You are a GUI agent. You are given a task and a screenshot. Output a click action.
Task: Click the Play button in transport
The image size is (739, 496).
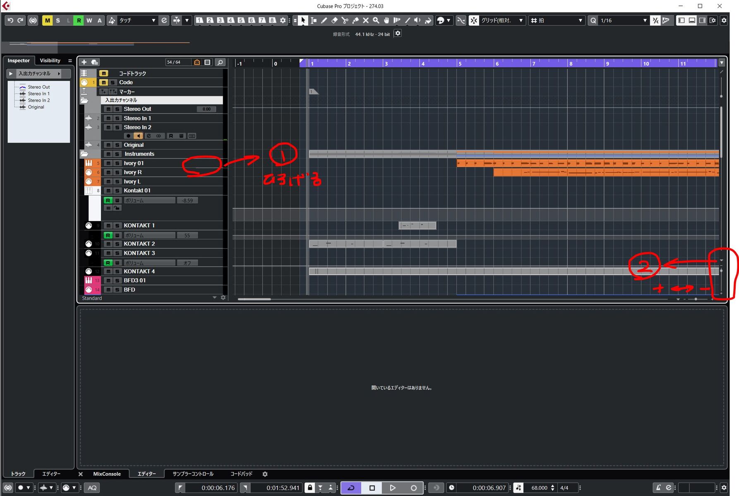click(x=393, y=488)
